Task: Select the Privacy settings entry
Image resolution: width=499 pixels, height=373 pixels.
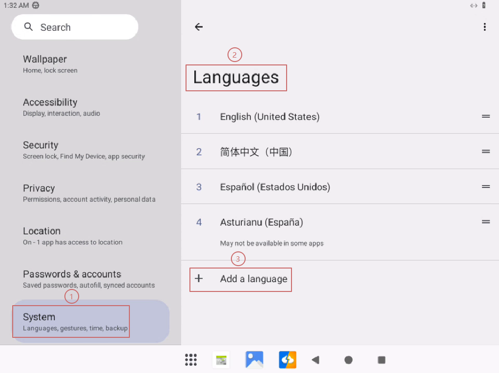Action: click(39, 193)
